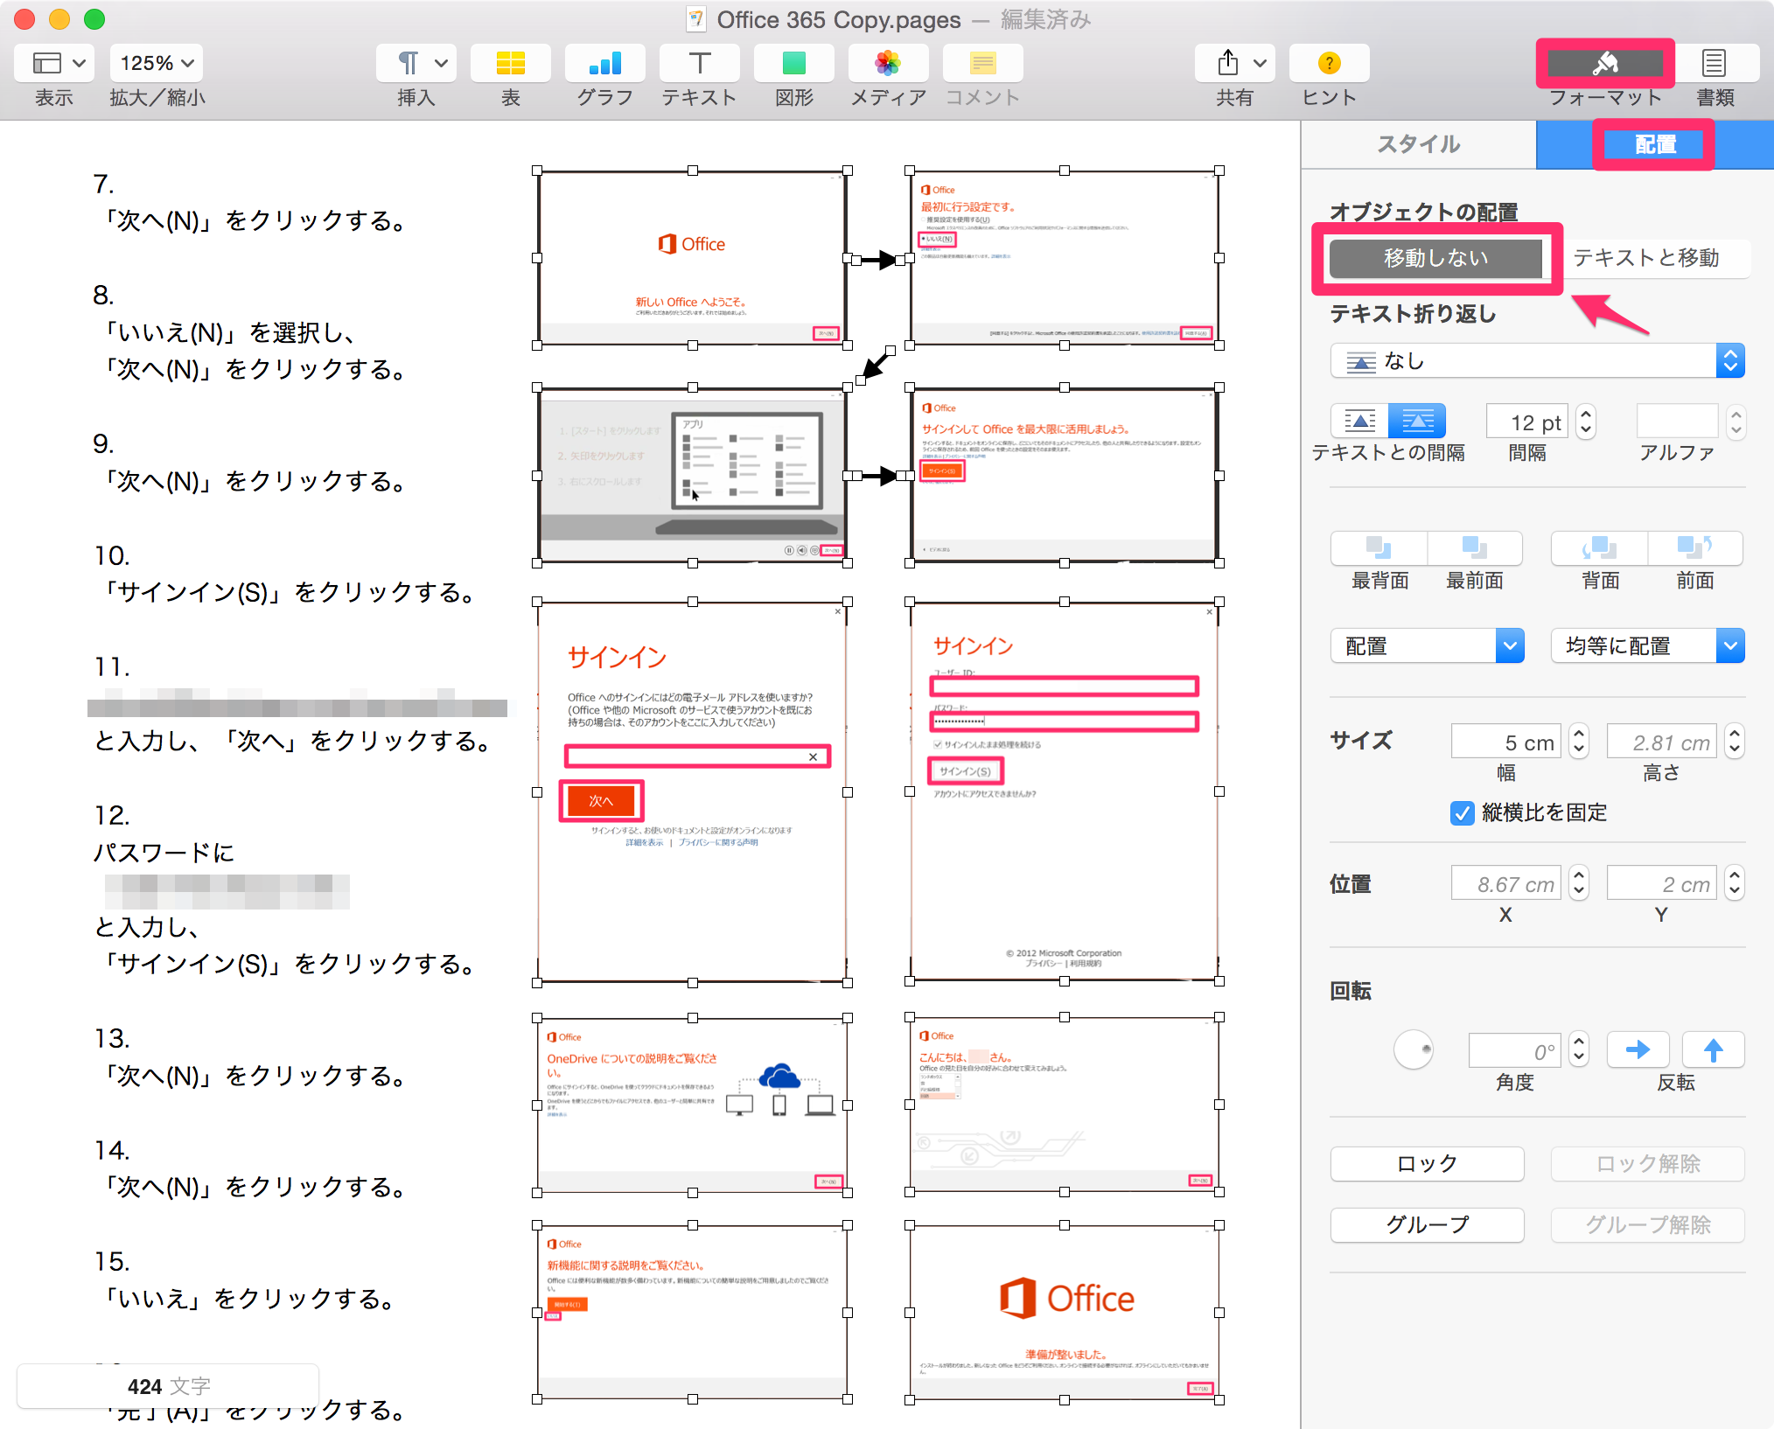
Task: Open the メディア photos browser
Action: point(888,63)
